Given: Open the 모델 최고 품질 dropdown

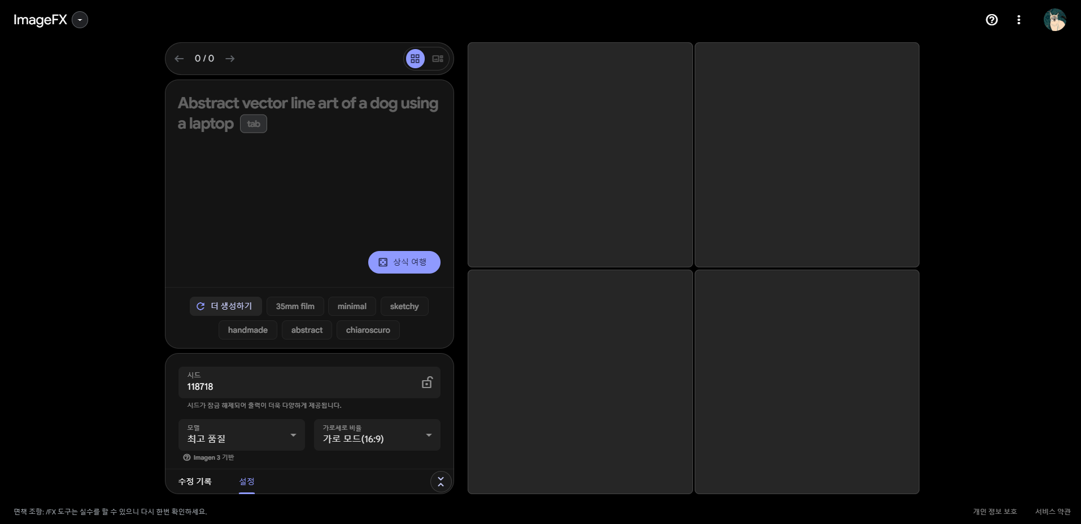Looking at the screenshot, I should 242,435.
